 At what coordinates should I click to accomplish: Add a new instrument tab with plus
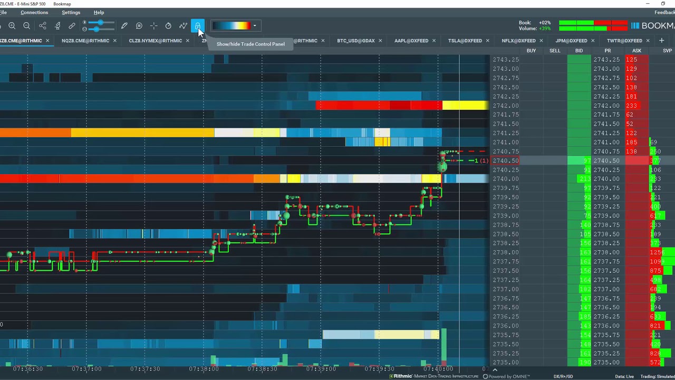pyautogui.click(x=662, y=41)
